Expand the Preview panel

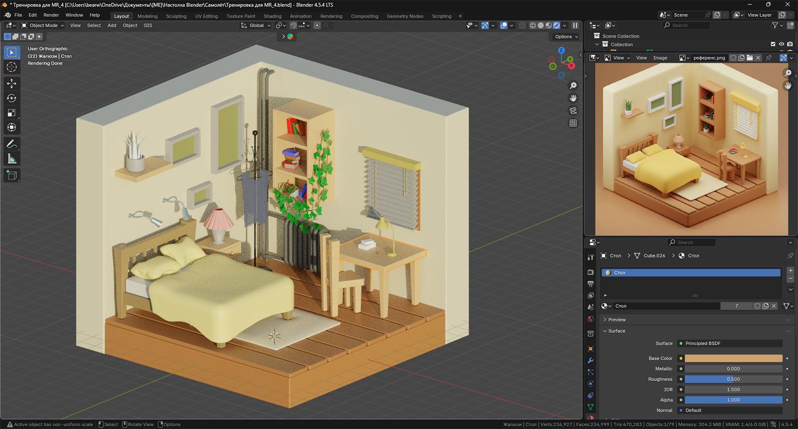click(x=616, y=320)
